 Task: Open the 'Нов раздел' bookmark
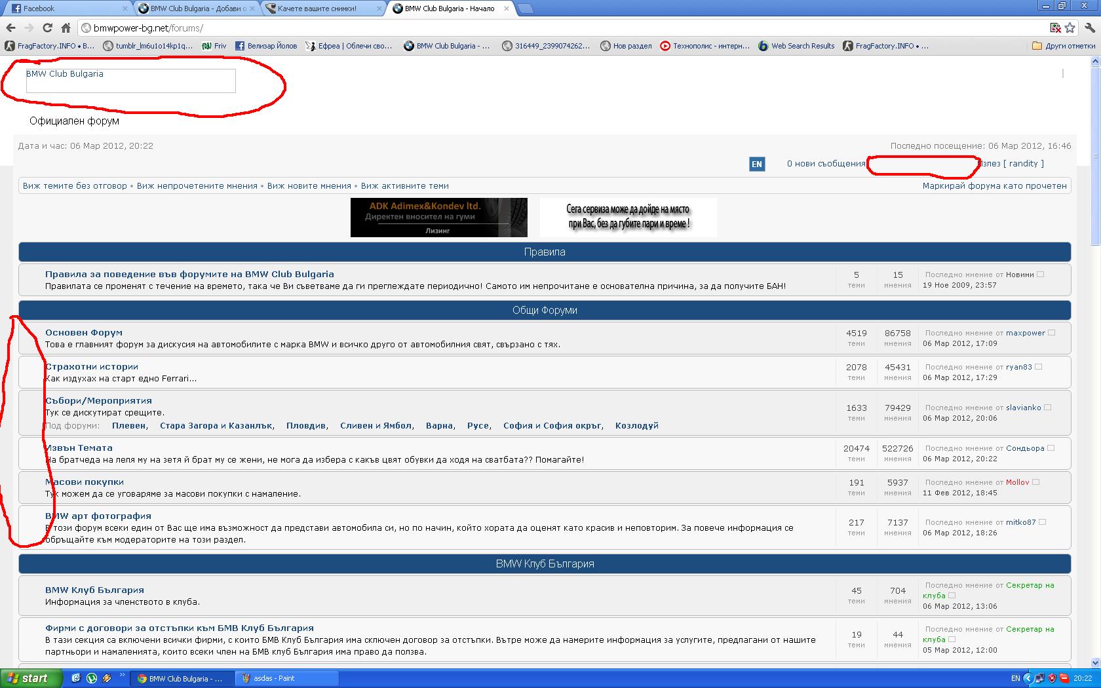point(627,46)
